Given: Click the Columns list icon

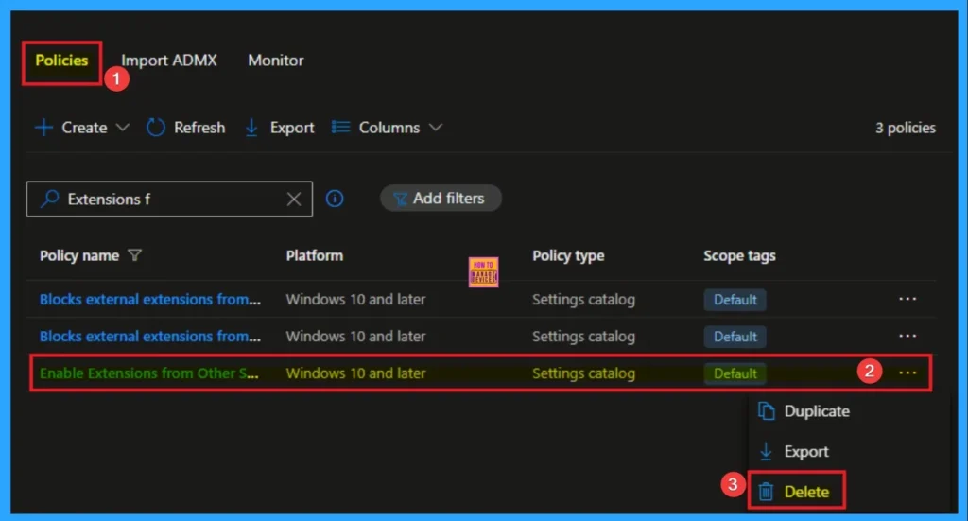Looking at the screenshot, I should [x=340, y=127].
